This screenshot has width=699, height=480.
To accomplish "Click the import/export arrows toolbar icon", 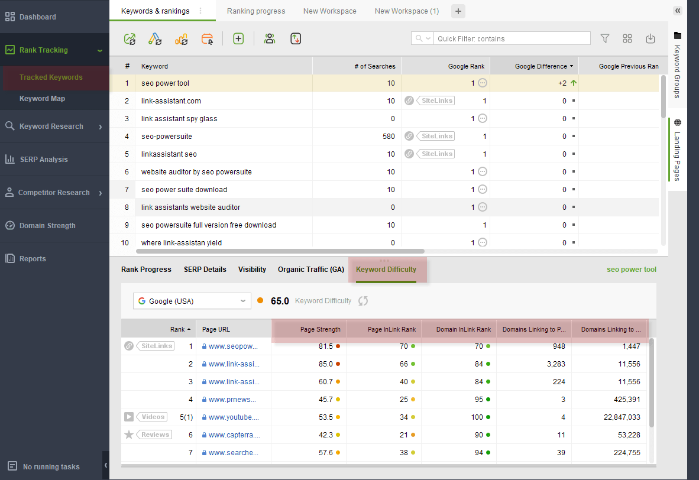I will (x=296, y=39).
